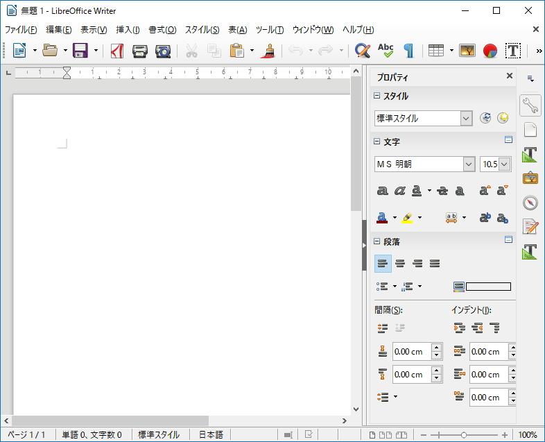Open font color dropdown arrow
Image resolution: width=545 pixels, height=442 pixels.
coord(395,218)
